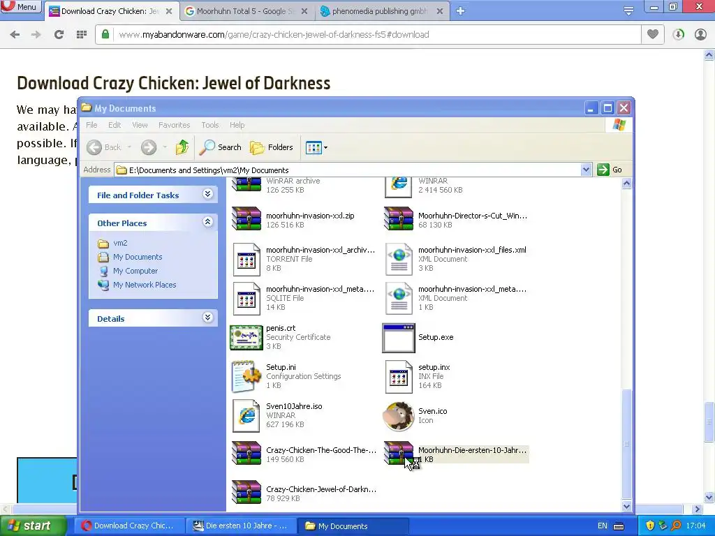Click the Explorer file list scroll down arrow

(626, 506)
